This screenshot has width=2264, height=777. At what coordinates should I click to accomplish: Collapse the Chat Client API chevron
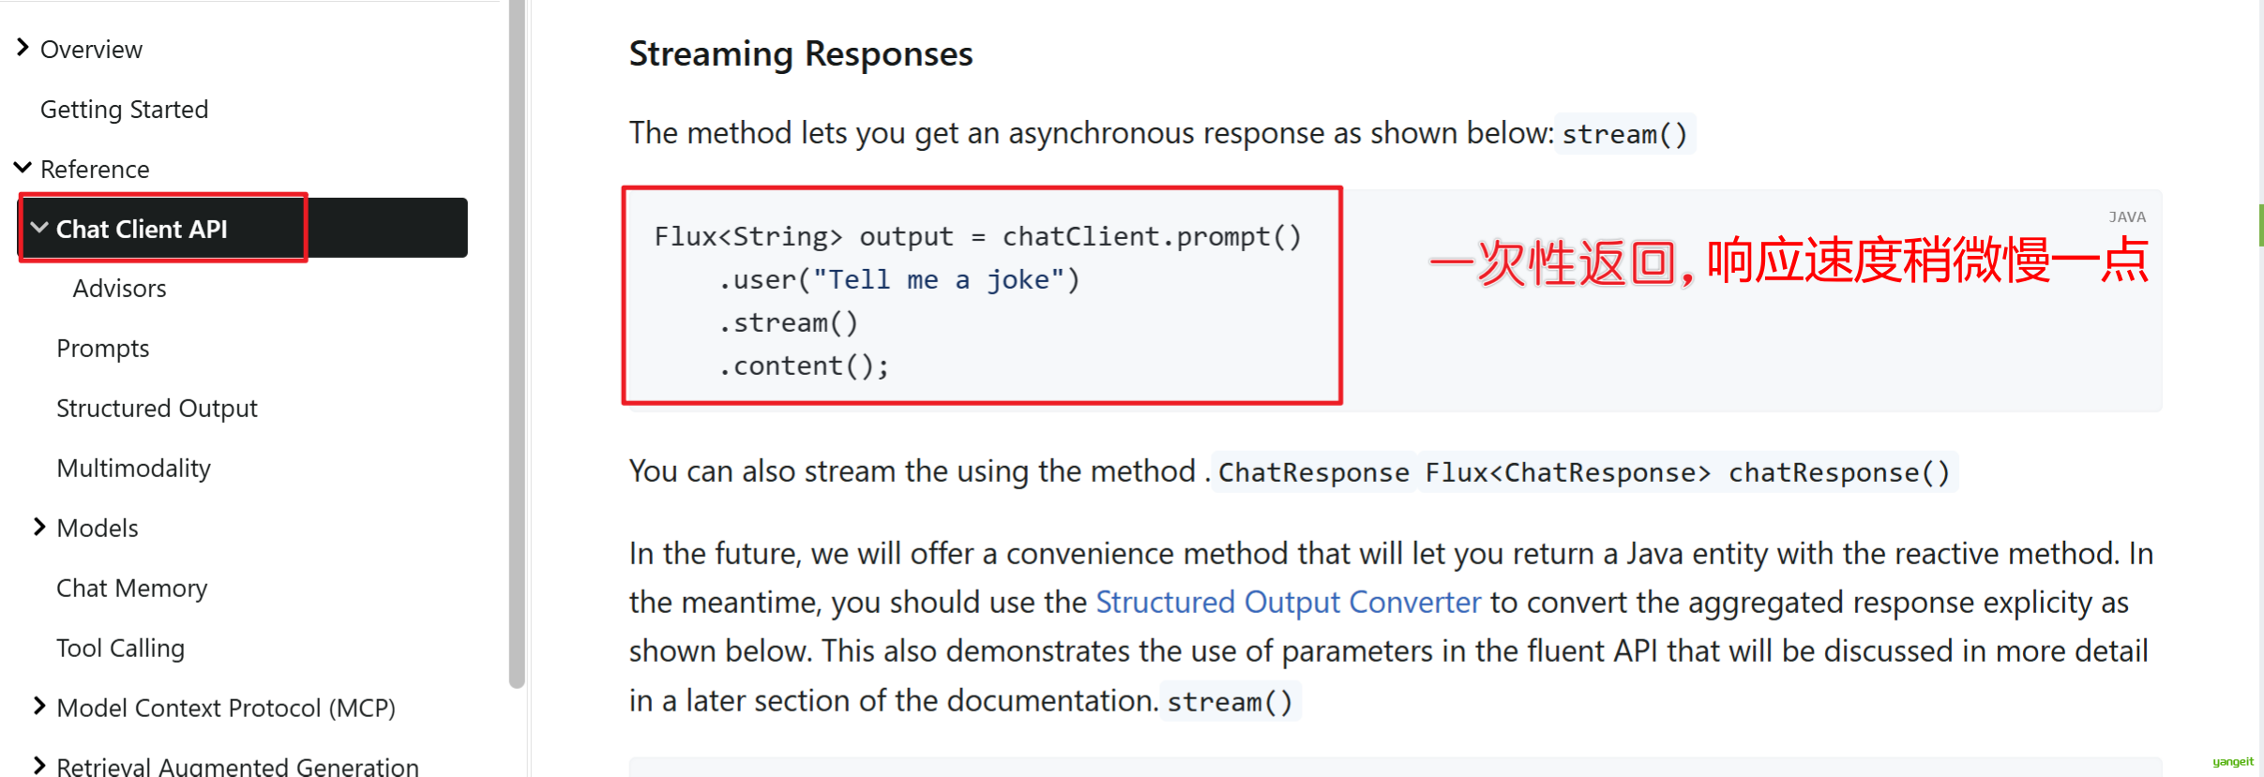coord(39,228)
